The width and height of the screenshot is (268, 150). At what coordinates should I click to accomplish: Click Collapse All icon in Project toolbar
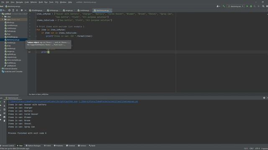(x=17, y=10)
